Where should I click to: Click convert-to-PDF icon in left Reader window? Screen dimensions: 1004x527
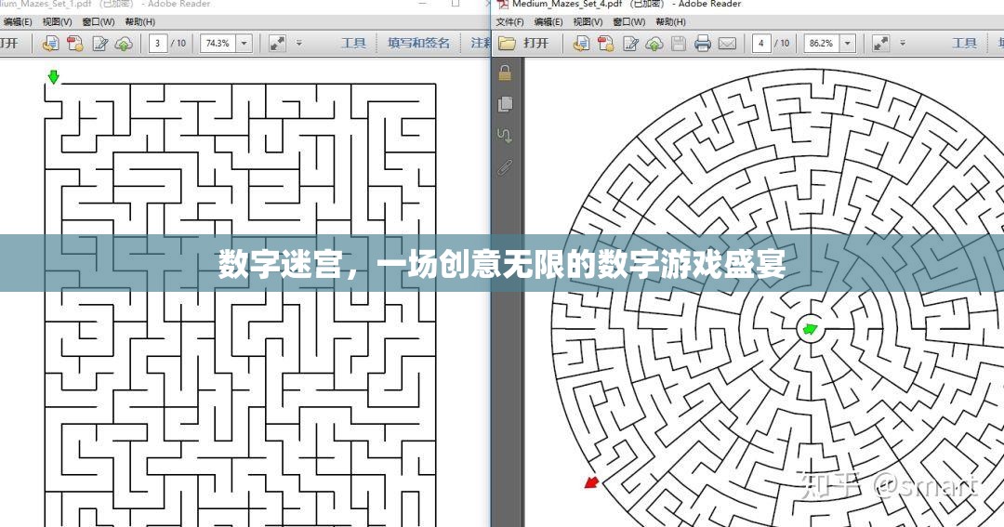point(50,44)
